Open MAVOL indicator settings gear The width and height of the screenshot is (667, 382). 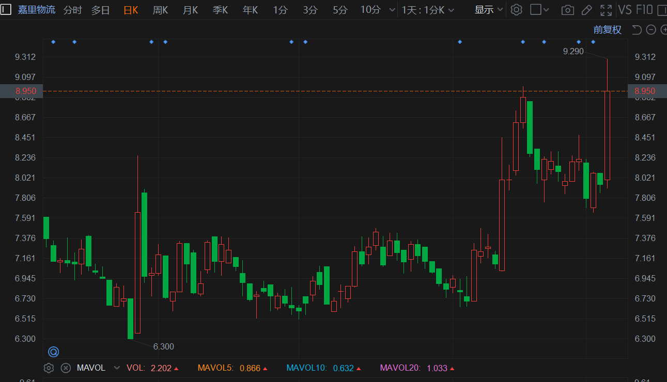pos(49,368)
